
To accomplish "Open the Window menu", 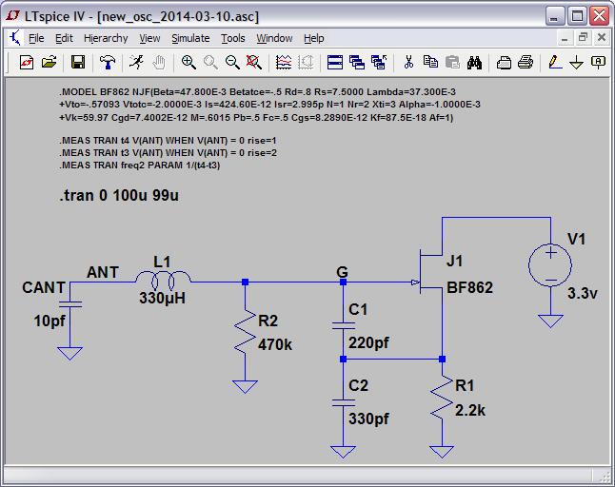I will click(274, 38).
